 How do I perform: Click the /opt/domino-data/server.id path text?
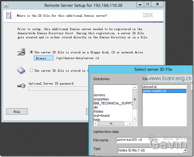(78, 58)
